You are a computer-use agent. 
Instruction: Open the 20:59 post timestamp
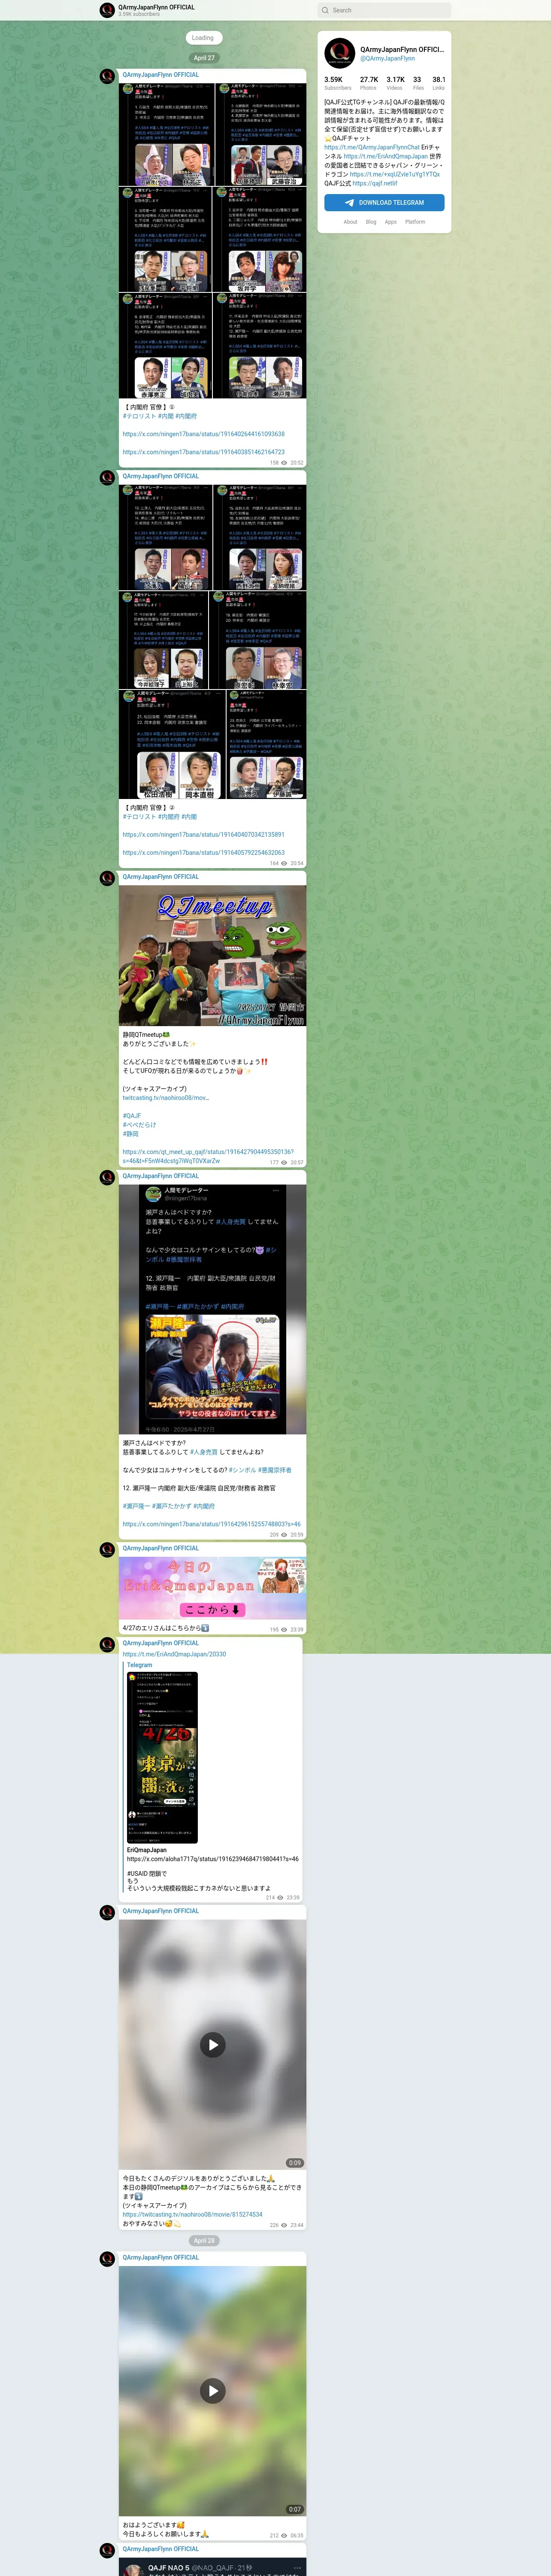[296, 1535]
